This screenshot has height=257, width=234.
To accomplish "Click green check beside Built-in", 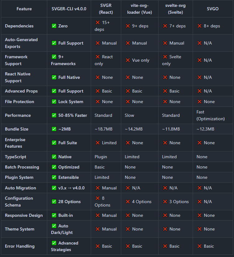I will pos(54,215).
